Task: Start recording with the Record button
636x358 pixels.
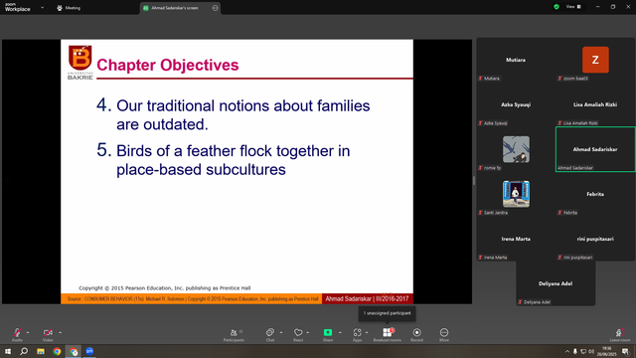Action: tap(416, 334)
